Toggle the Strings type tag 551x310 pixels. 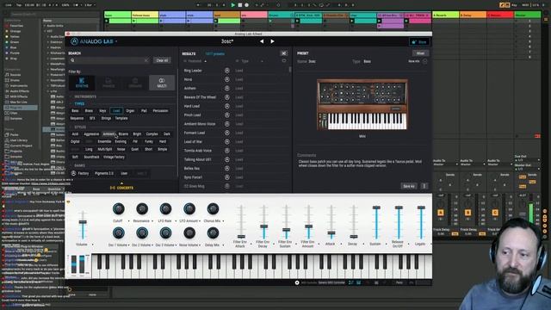(x=106, y=118)
